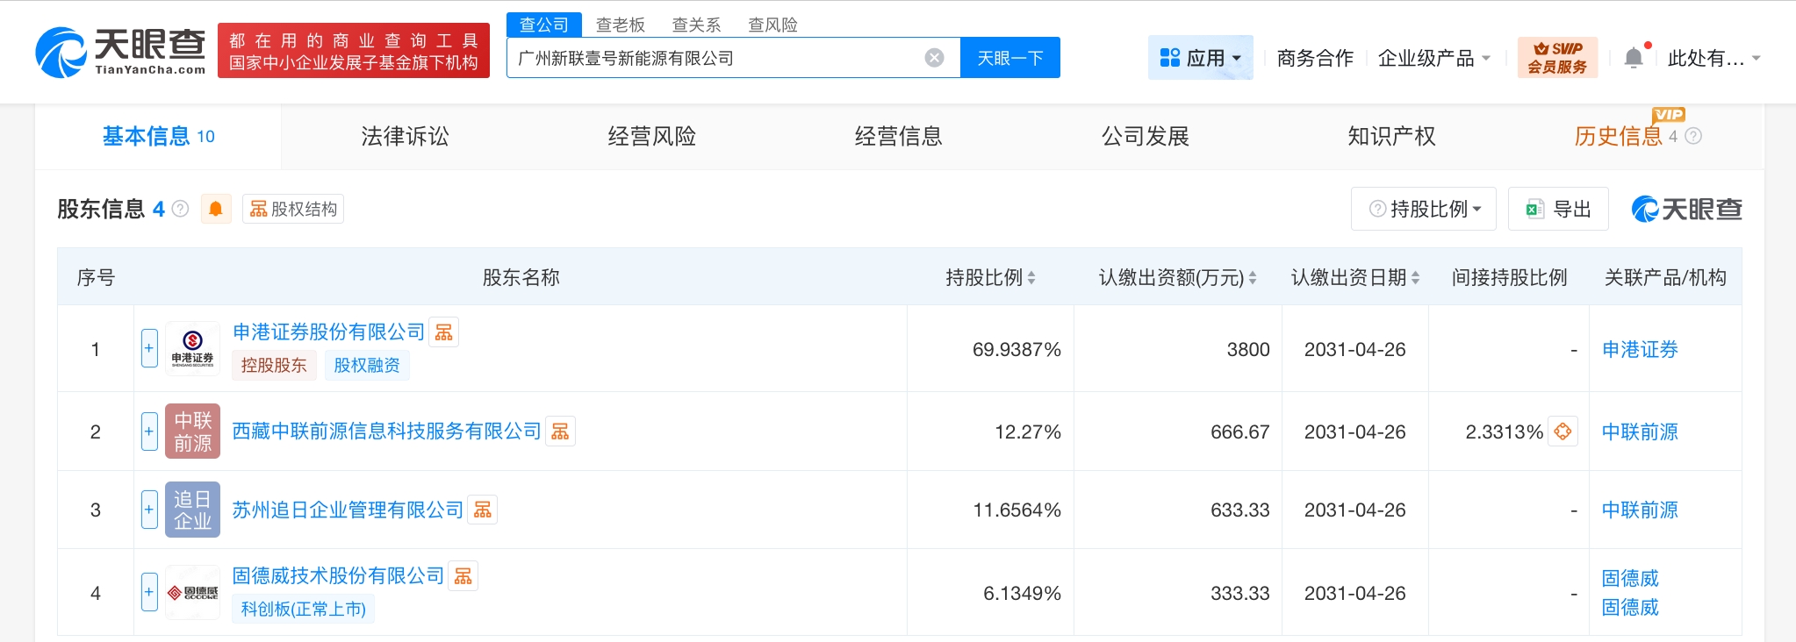Open the 法律诉讼 tab

pos(405,136)
